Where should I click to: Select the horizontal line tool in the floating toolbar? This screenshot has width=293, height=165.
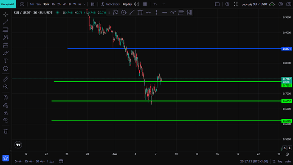(x=148, y=12)
